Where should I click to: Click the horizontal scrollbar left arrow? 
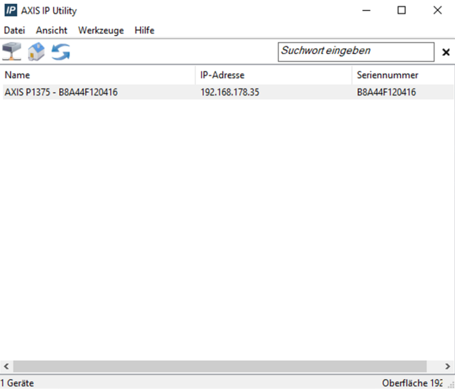click(x=7, y=366)
